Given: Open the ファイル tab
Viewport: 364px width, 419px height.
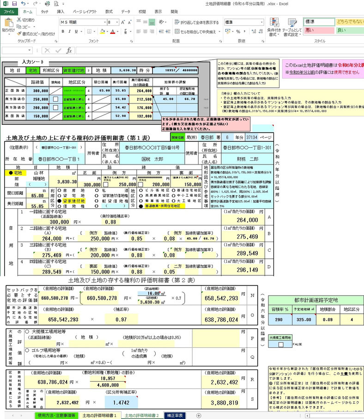Looking at the screenshot, I should (x=9, y=12).
